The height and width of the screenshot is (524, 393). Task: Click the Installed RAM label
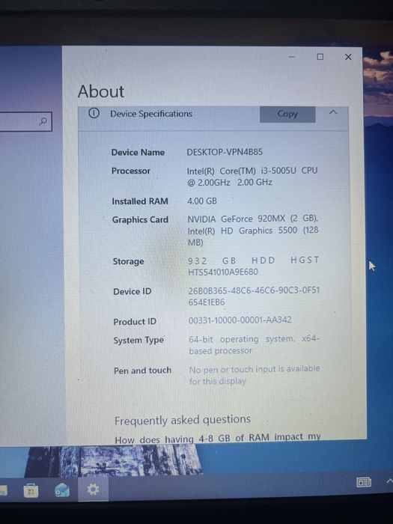tap(140, 201)
